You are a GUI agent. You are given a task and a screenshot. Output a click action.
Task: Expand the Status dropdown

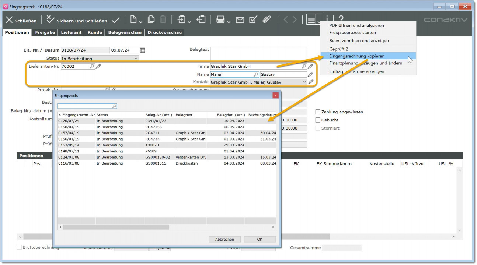click(136, 59)
